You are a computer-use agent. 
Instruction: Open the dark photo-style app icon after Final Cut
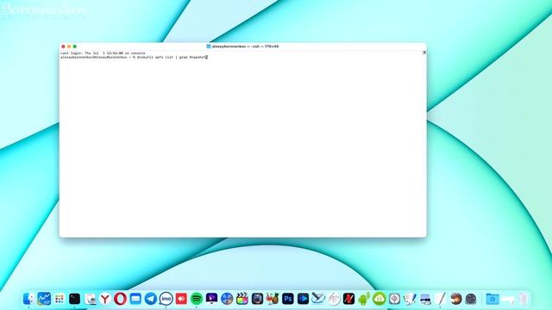257,299
